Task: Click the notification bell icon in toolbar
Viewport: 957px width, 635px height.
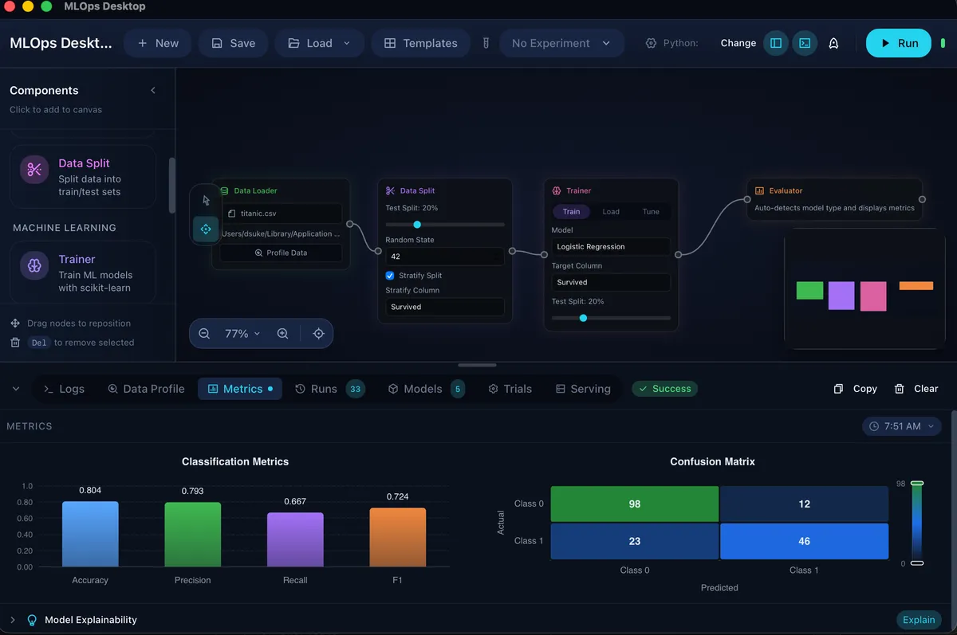Action: (834, 43)
